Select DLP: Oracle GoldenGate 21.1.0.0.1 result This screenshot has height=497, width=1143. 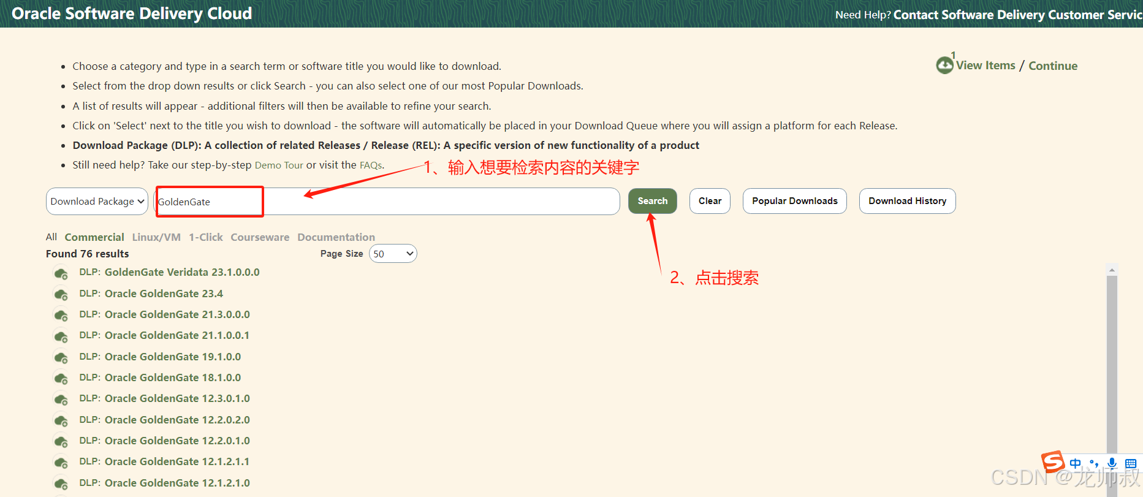tap(164, 335)
